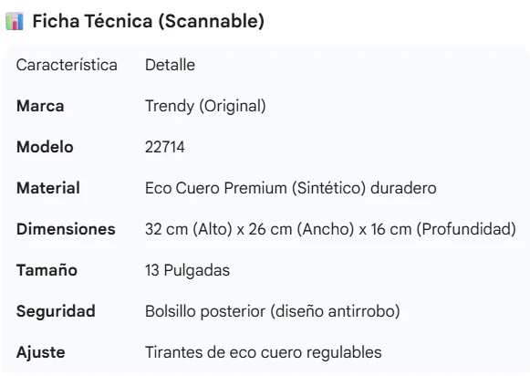The image size is (530, 376).
Task: Click the word Profundidad in dimensions
Action: pyautogui.click(x=466, y=230)
